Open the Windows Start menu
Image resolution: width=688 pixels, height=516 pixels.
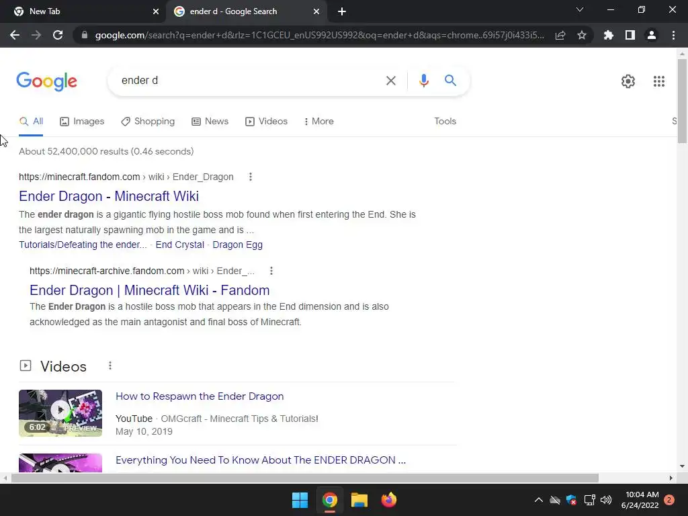pos(300,500)
